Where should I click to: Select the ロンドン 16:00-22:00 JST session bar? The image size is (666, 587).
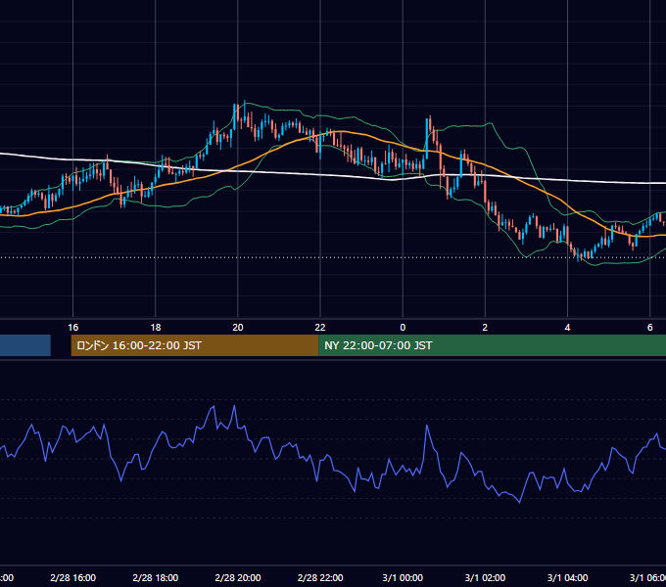coord(195,345)
